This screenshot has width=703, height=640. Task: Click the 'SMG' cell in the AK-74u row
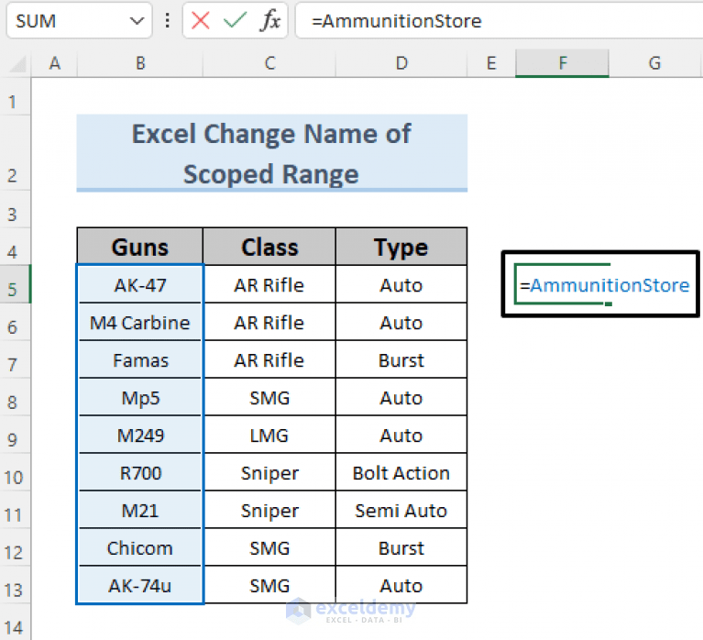[x=269, y=585]
